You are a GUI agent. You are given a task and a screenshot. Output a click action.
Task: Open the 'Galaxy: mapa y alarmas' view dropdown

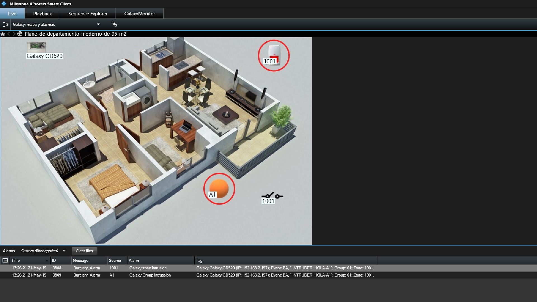[56, 24]
